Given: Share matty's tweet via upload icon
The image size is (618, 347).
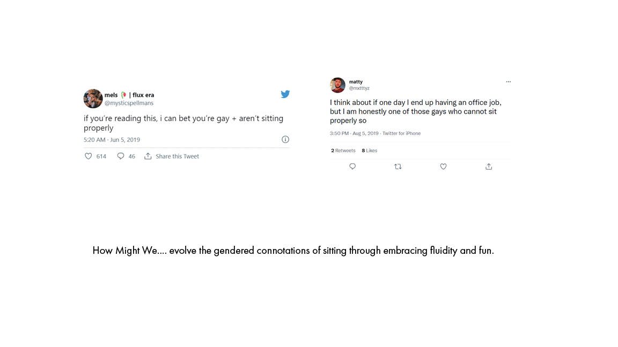Looking at the screenshot, I should pos(489,167).
